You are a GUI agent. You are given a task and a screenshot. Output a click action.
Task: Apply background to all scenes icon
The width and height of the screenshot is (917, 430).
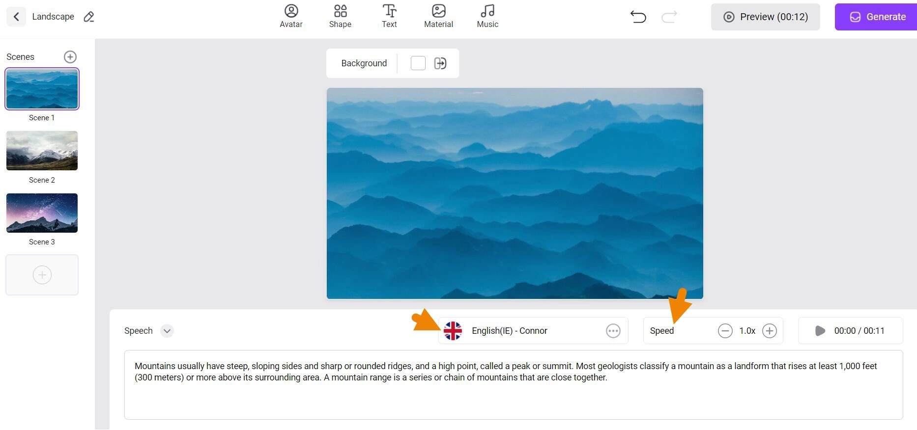[440, 63]
